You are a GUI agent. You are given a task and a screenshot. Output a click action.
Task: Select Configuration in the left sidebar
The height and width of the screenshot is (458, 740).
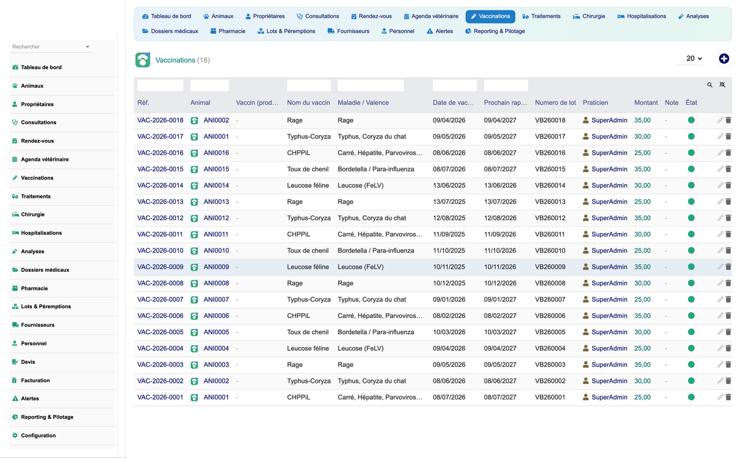38,435
